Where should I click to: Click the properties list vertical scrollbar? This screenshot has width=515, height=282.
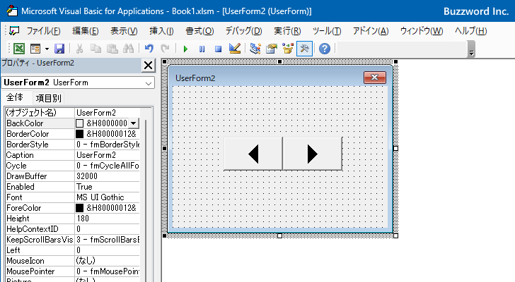146,200
